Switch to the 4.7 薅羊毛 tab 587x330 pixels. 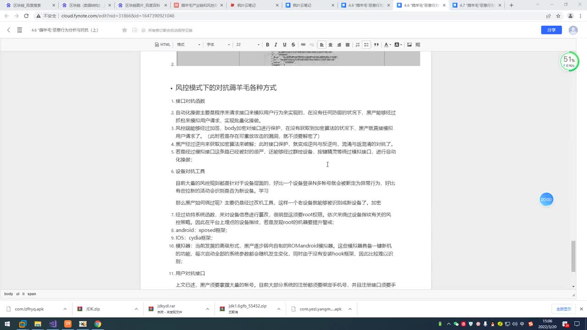(477, 5)
